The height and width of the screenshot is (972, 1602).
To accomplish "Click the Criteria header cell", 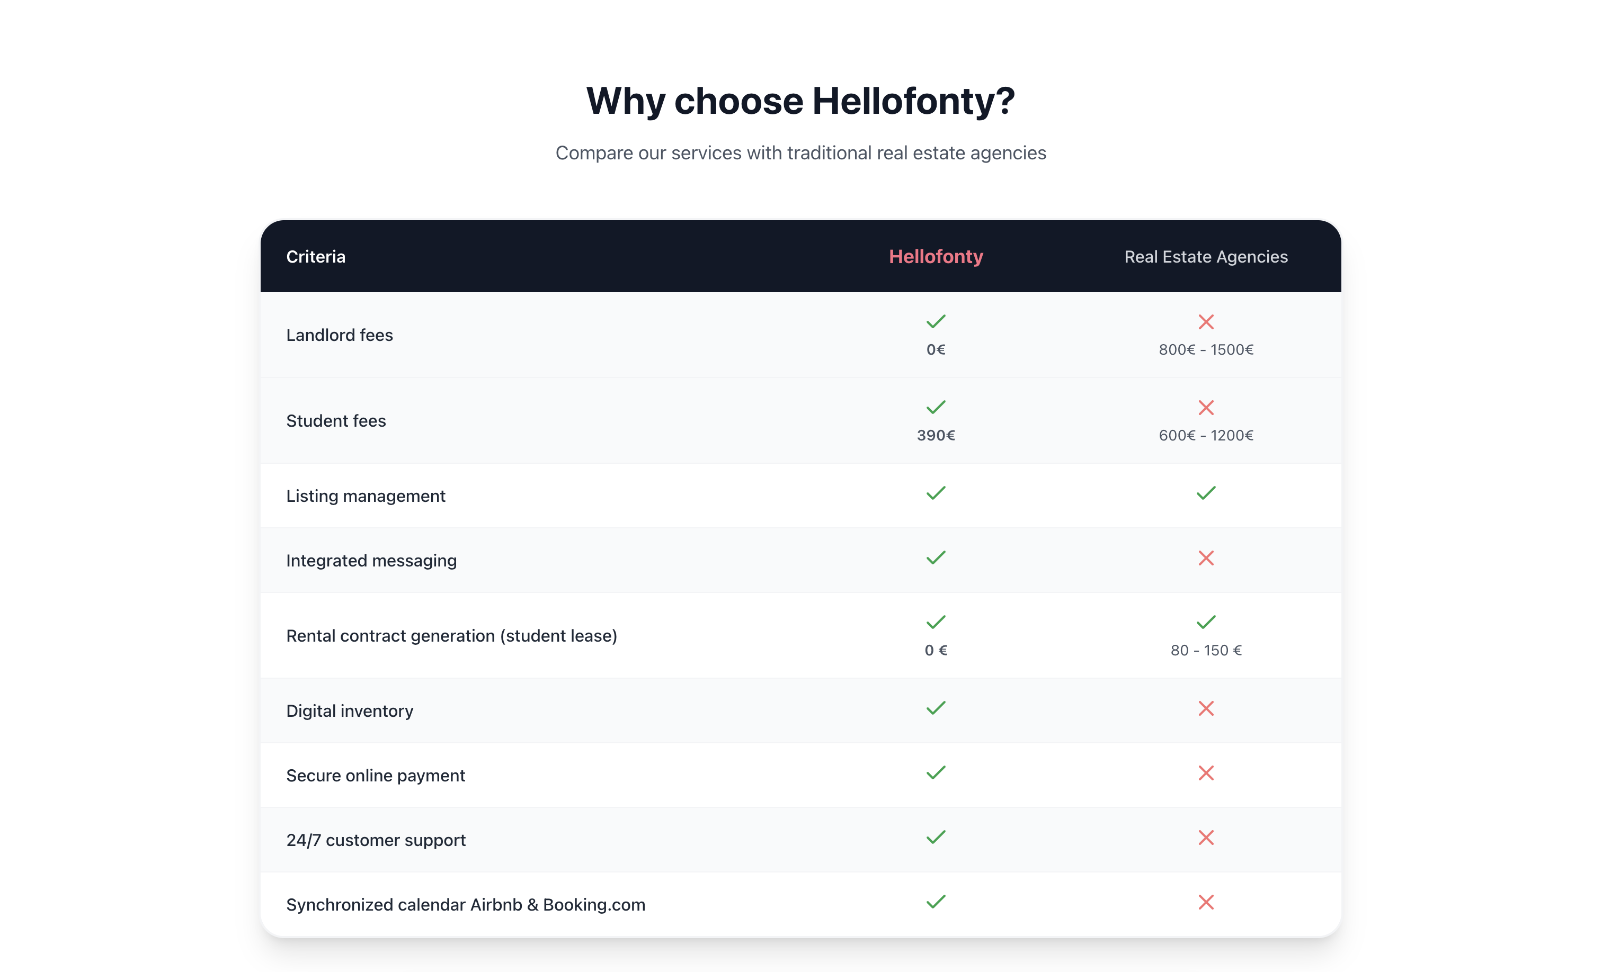I will click(x=315, y=257).
